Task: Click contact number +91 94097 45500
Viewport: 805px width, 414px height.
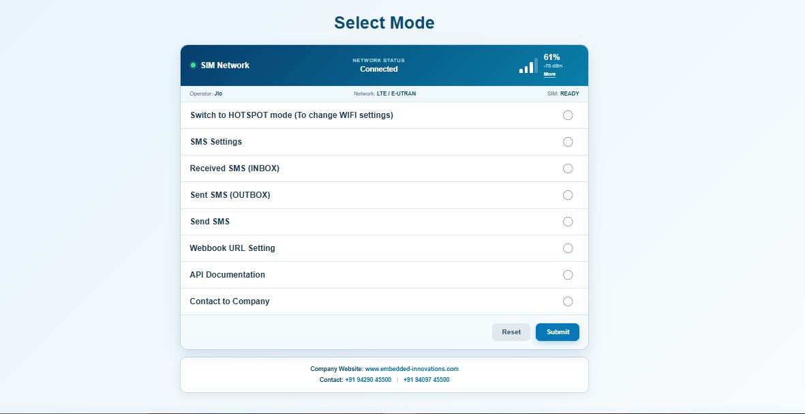Action: 426,380
